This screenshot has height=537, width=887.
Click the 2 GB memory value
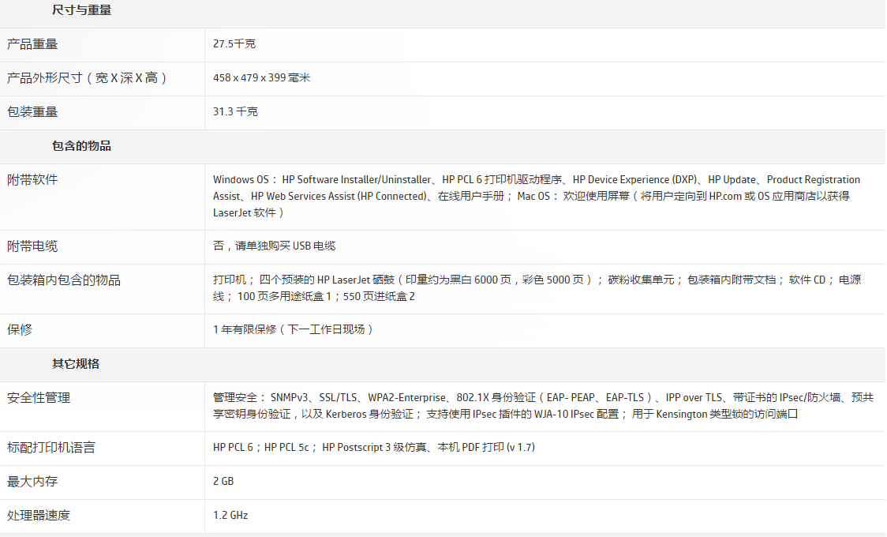point(223,481)
